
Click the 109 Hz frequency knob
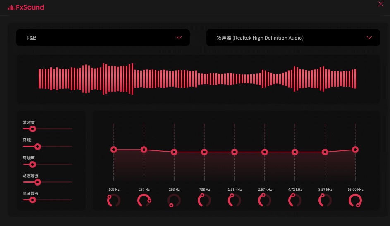pyautogui.click(x=114, y=200)
